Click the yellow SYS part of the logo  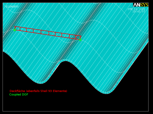[144, 5]
